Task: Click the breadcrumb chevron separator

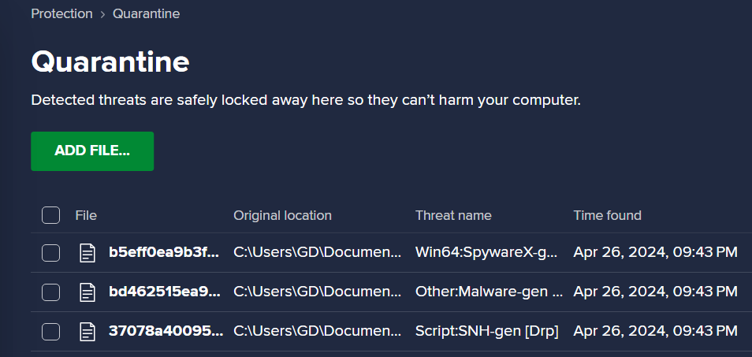Action: pyautogui.click(x=102, y=14)
